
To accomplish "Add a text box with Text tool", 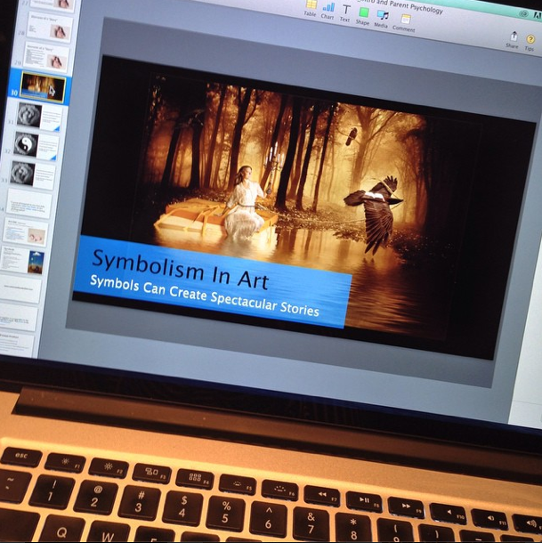I will [345, 13].
